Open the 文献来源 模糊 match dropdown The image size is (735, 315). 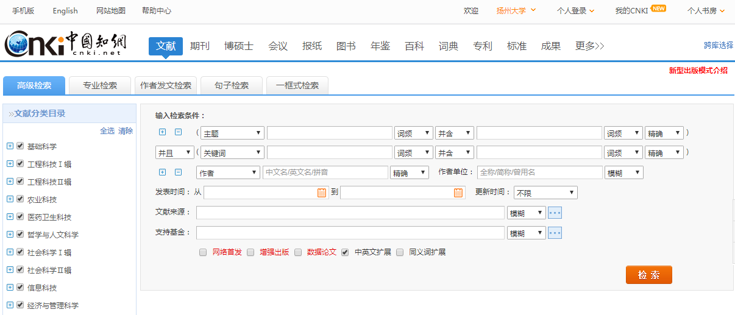527,213
